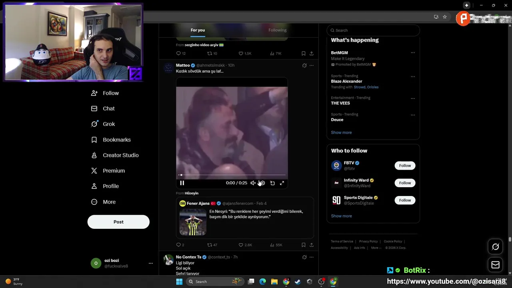Image resolution: width=512 pixels, height=288 pixels.
Task: Open the video settings gear icon
Action: [x=262, y=183]
